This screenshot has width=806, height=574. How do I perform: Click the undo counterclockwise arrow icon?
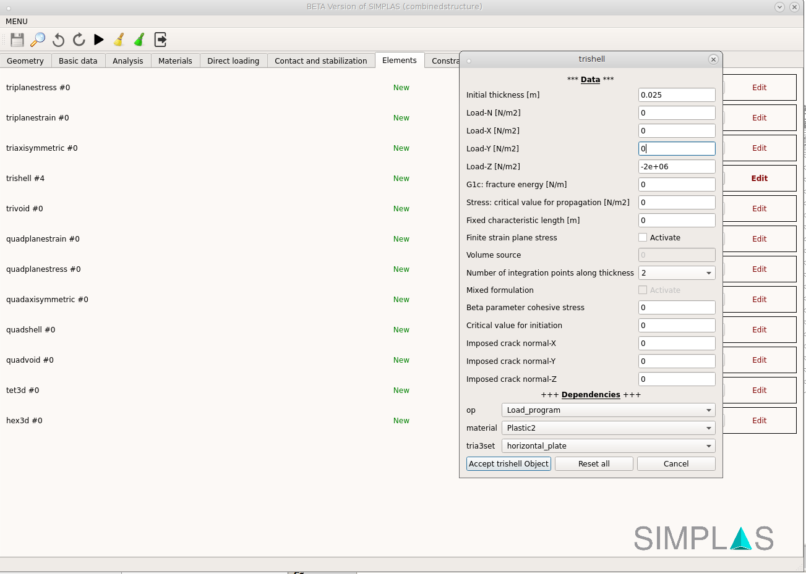[x=58, y=40]
